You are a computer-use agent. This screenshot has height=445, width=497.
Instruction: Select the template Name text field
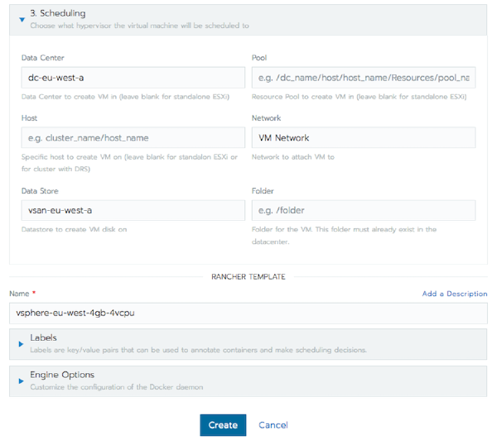(x=248, y=313)
